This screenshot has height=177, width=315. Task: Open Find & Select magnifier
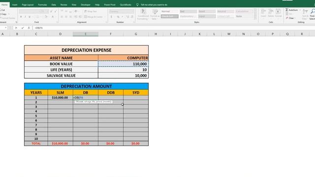click(313, 14)
